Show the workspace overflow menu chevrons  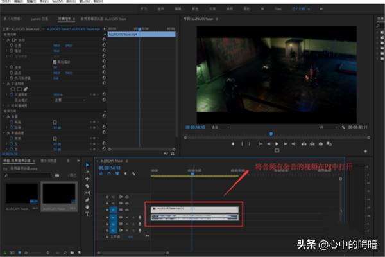[321, 9]
